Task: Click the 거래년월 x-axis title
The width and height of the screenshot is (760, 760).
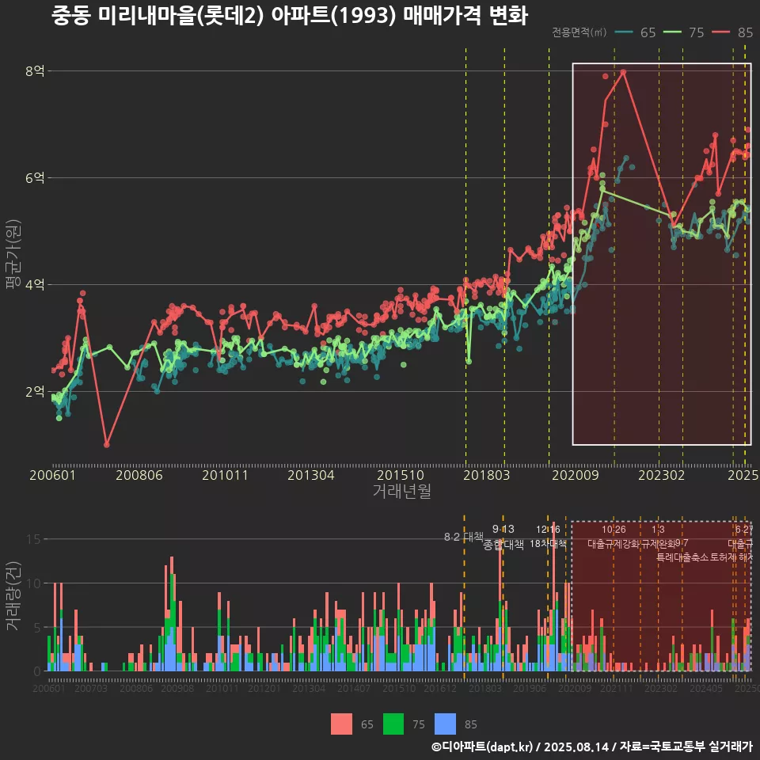Action: point(402,491)
